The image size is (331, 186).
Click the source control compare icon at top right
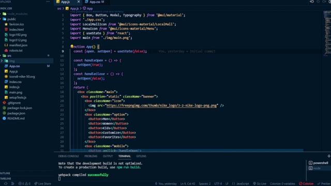click(312, 2)
